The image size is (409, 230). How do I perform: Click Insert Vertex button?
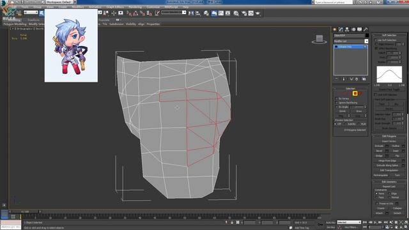[389, 141]
